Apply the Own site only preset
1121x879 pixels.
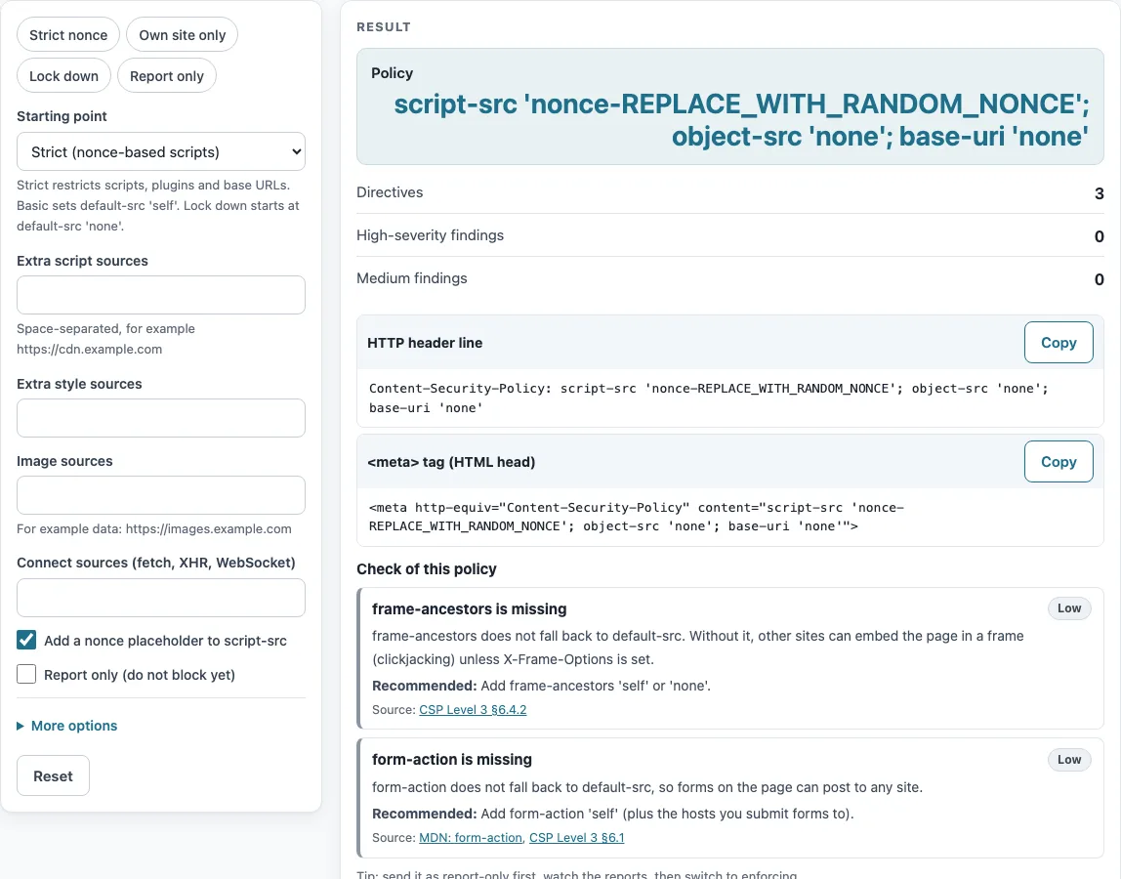[x=182, y=35]
